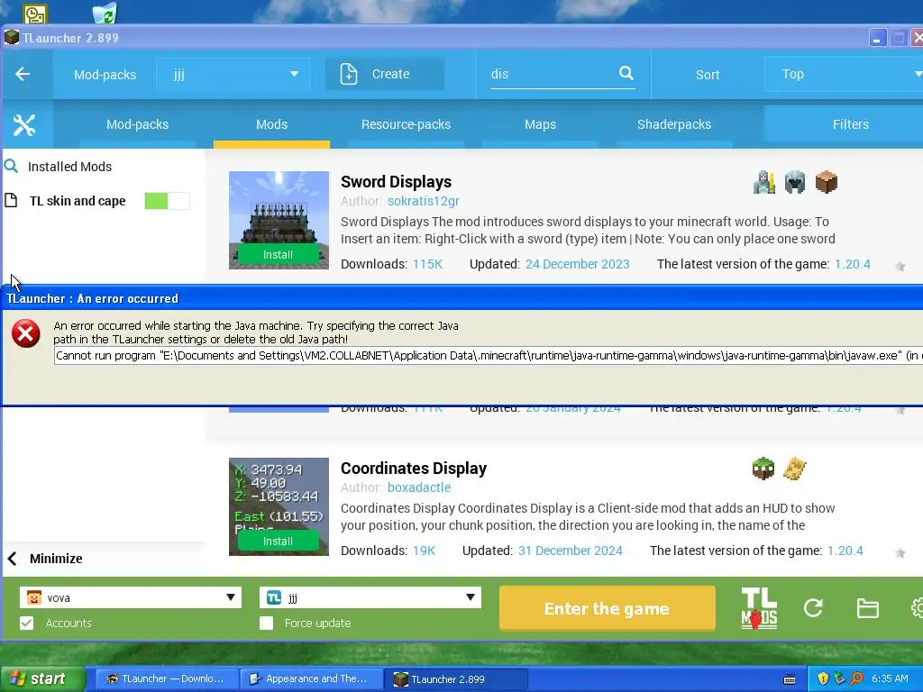Click the Create new file icon
The image size is (923, 692).
349,74
